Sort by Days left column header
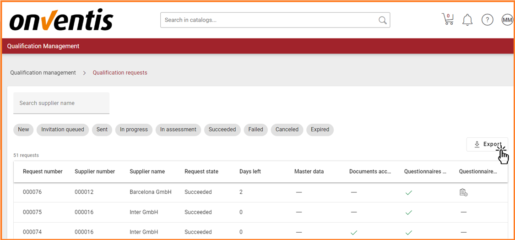Screen dimensions: 515x240 pos(250,172)
